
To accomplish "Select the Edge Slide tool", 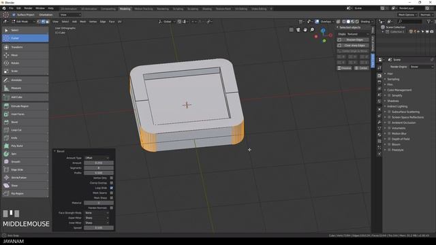I will (x=25, y=169).
